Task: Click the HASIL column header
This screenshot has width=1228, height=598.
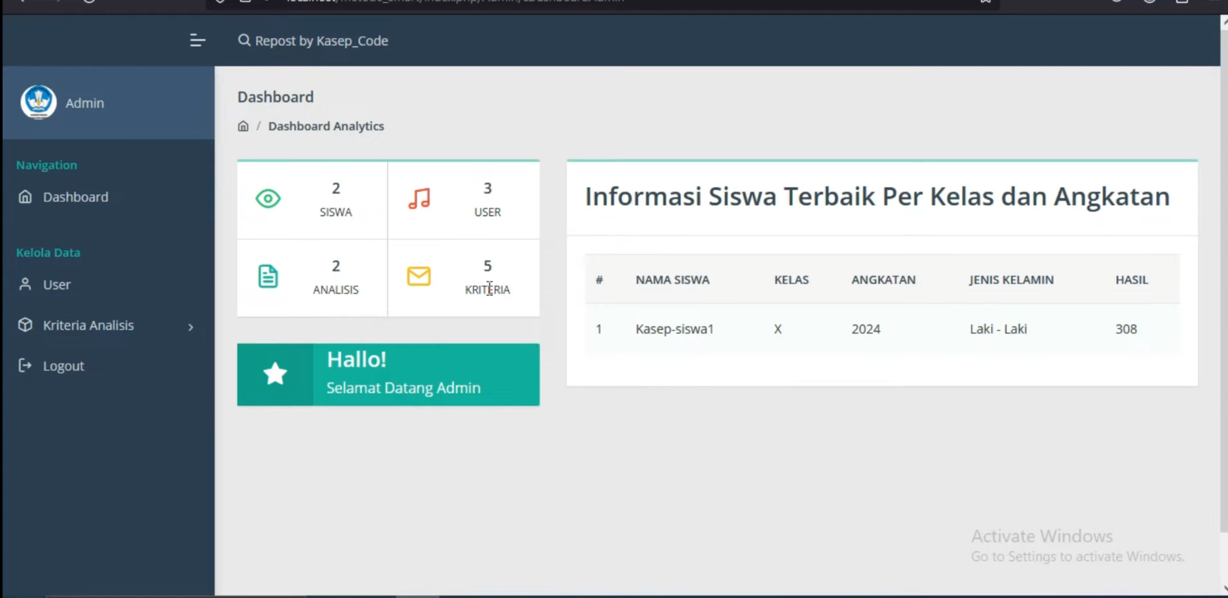Action: pos(1132,280)
